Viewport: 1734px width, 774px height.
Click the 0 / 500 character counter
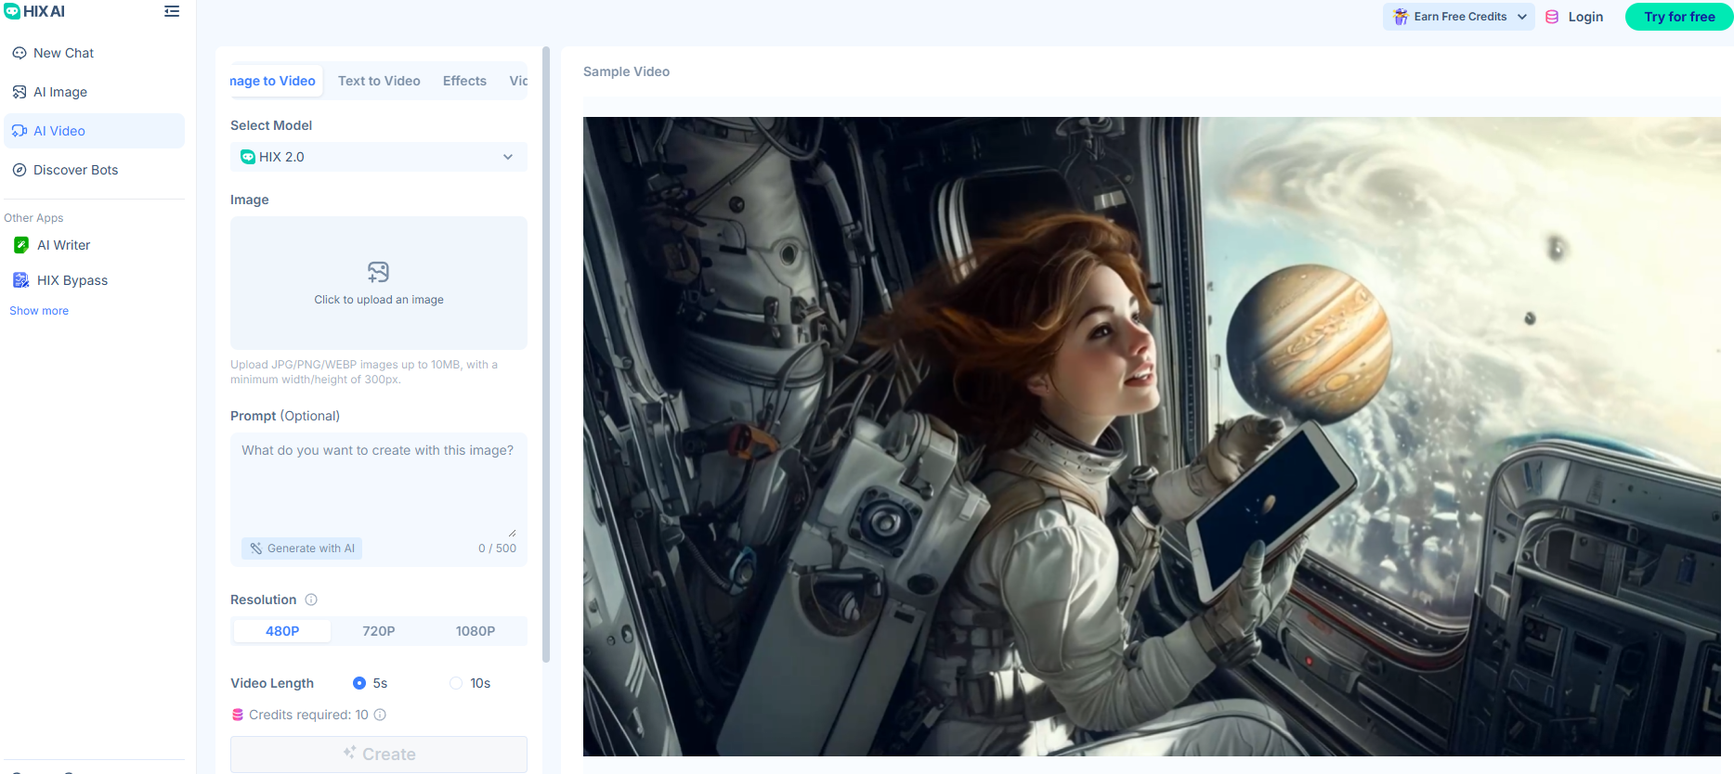pos(497,548)
